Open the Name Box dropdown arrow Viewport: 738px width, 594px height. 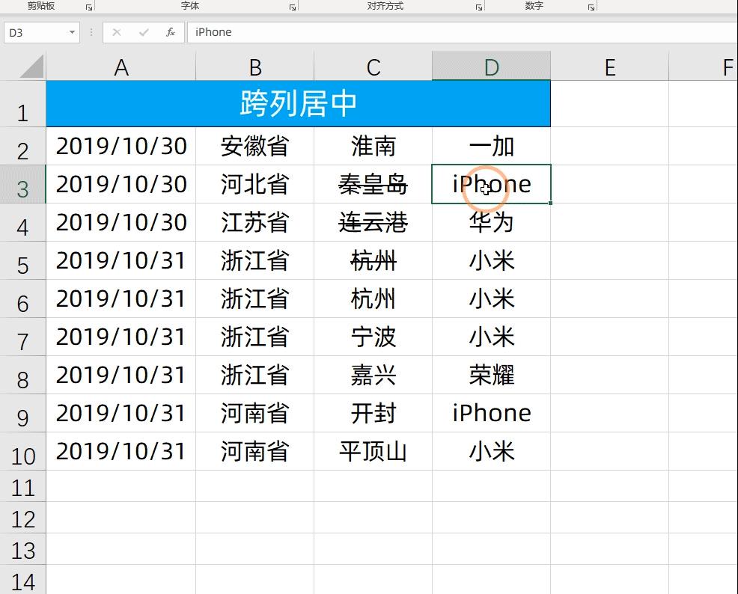[x=71, y=33]
